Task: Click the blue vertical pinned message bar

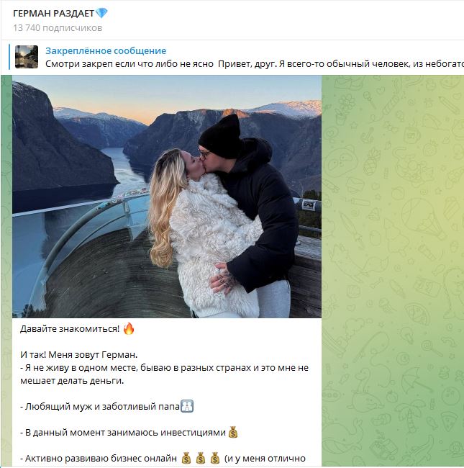Action: (9, 57)
